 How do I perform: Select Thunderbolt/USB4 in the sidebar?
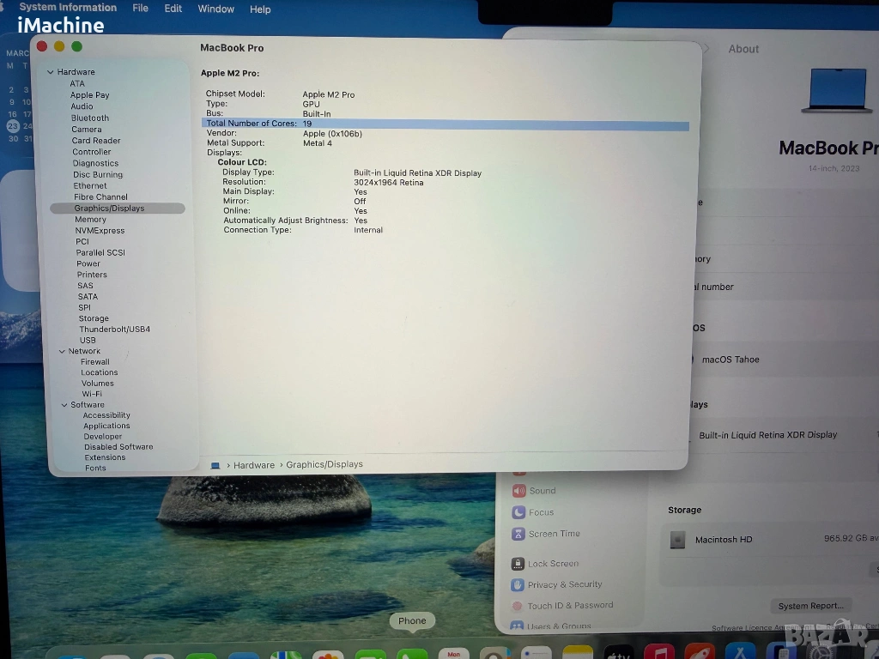[x=114, y=329]
